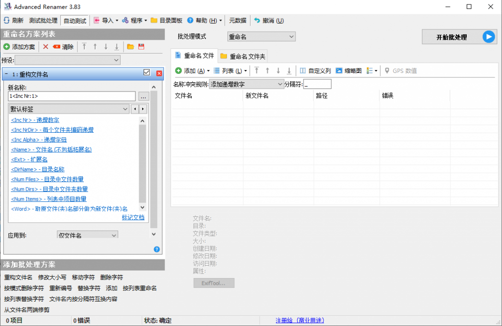Screen dimensions: 502x326
Task: Move method up arrow in method list
Action: [95, 47]
